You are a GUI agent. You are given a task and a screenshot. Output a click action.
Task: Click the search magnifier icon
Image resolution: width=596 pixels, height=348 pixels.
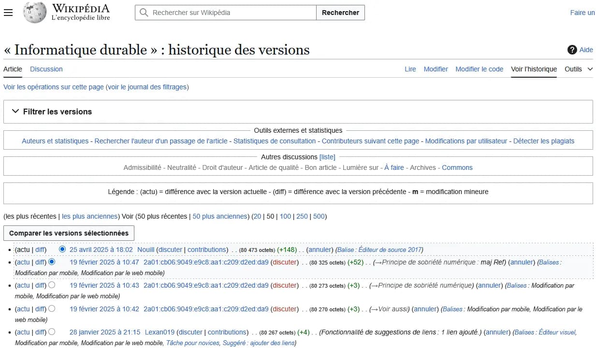[144, 13]
